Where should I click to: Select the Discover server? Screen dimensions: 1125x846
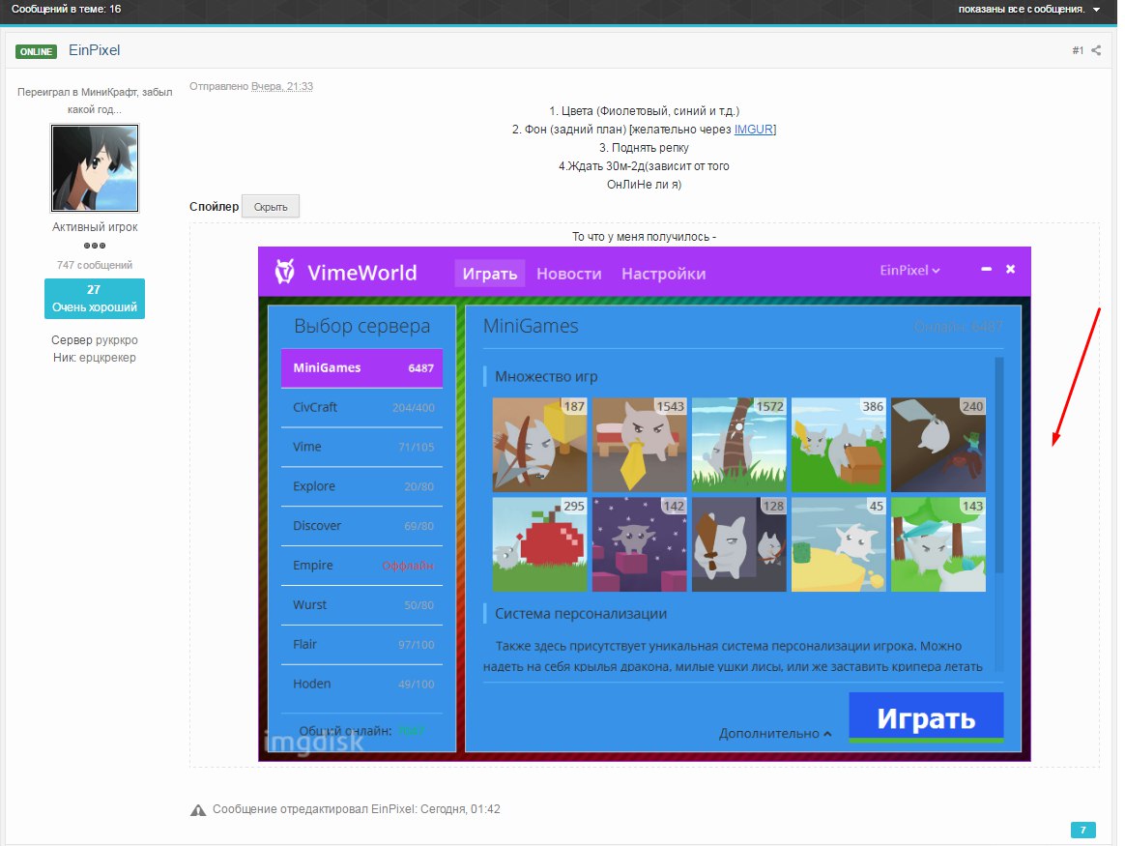pyautogui.click(x=361, y=526)
